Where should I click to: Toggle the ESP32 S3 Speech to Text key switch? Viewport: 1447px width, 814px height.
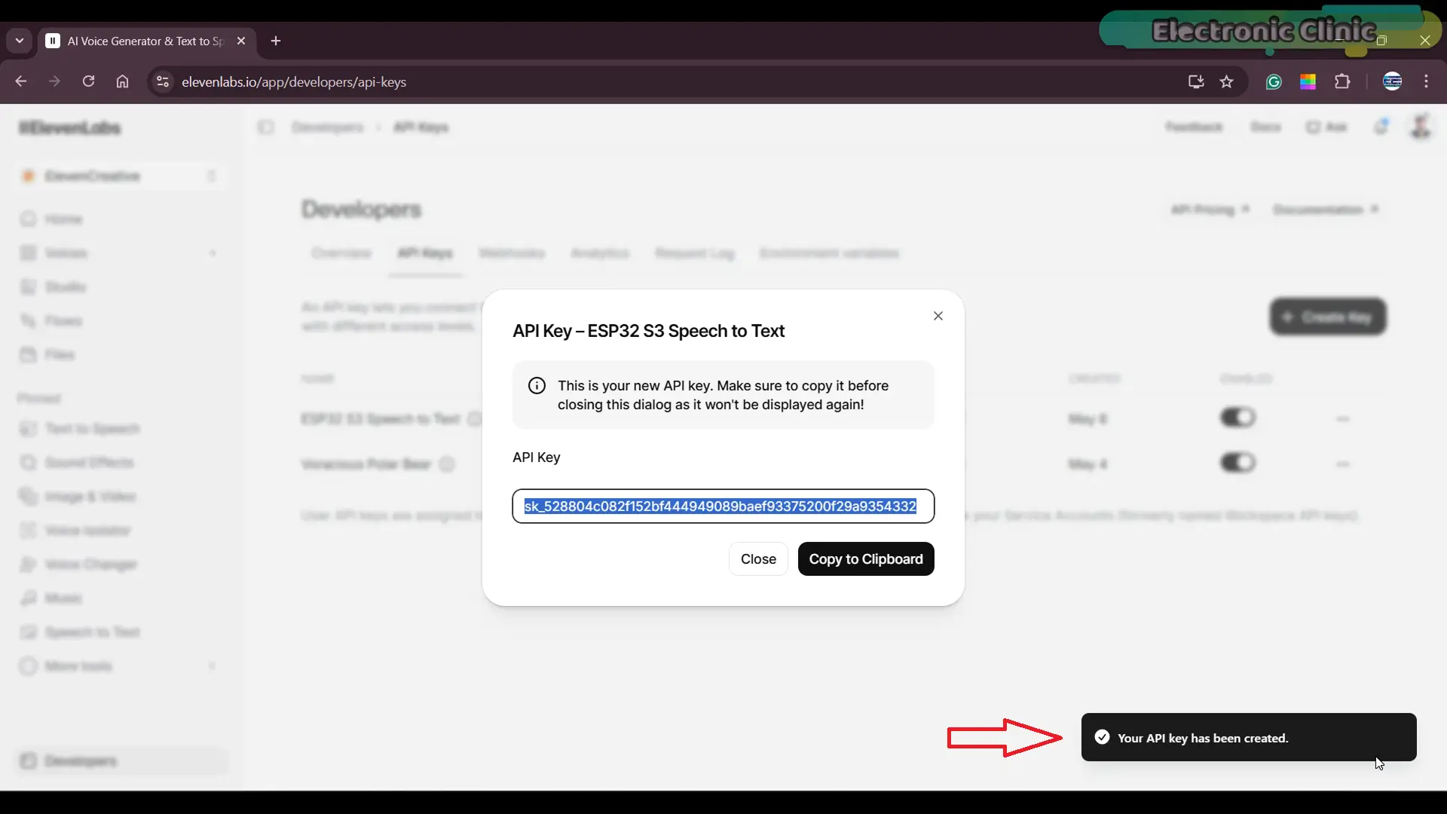click(1237, 418)
